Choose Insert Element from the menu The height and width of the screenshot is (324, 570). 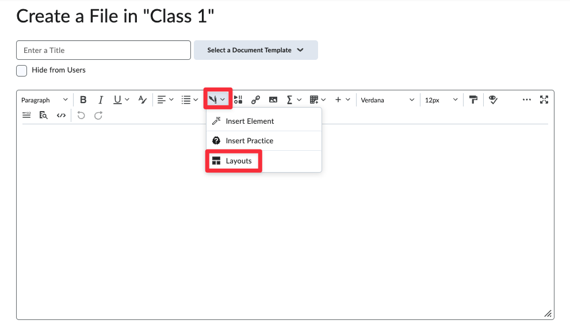point(250,121)
